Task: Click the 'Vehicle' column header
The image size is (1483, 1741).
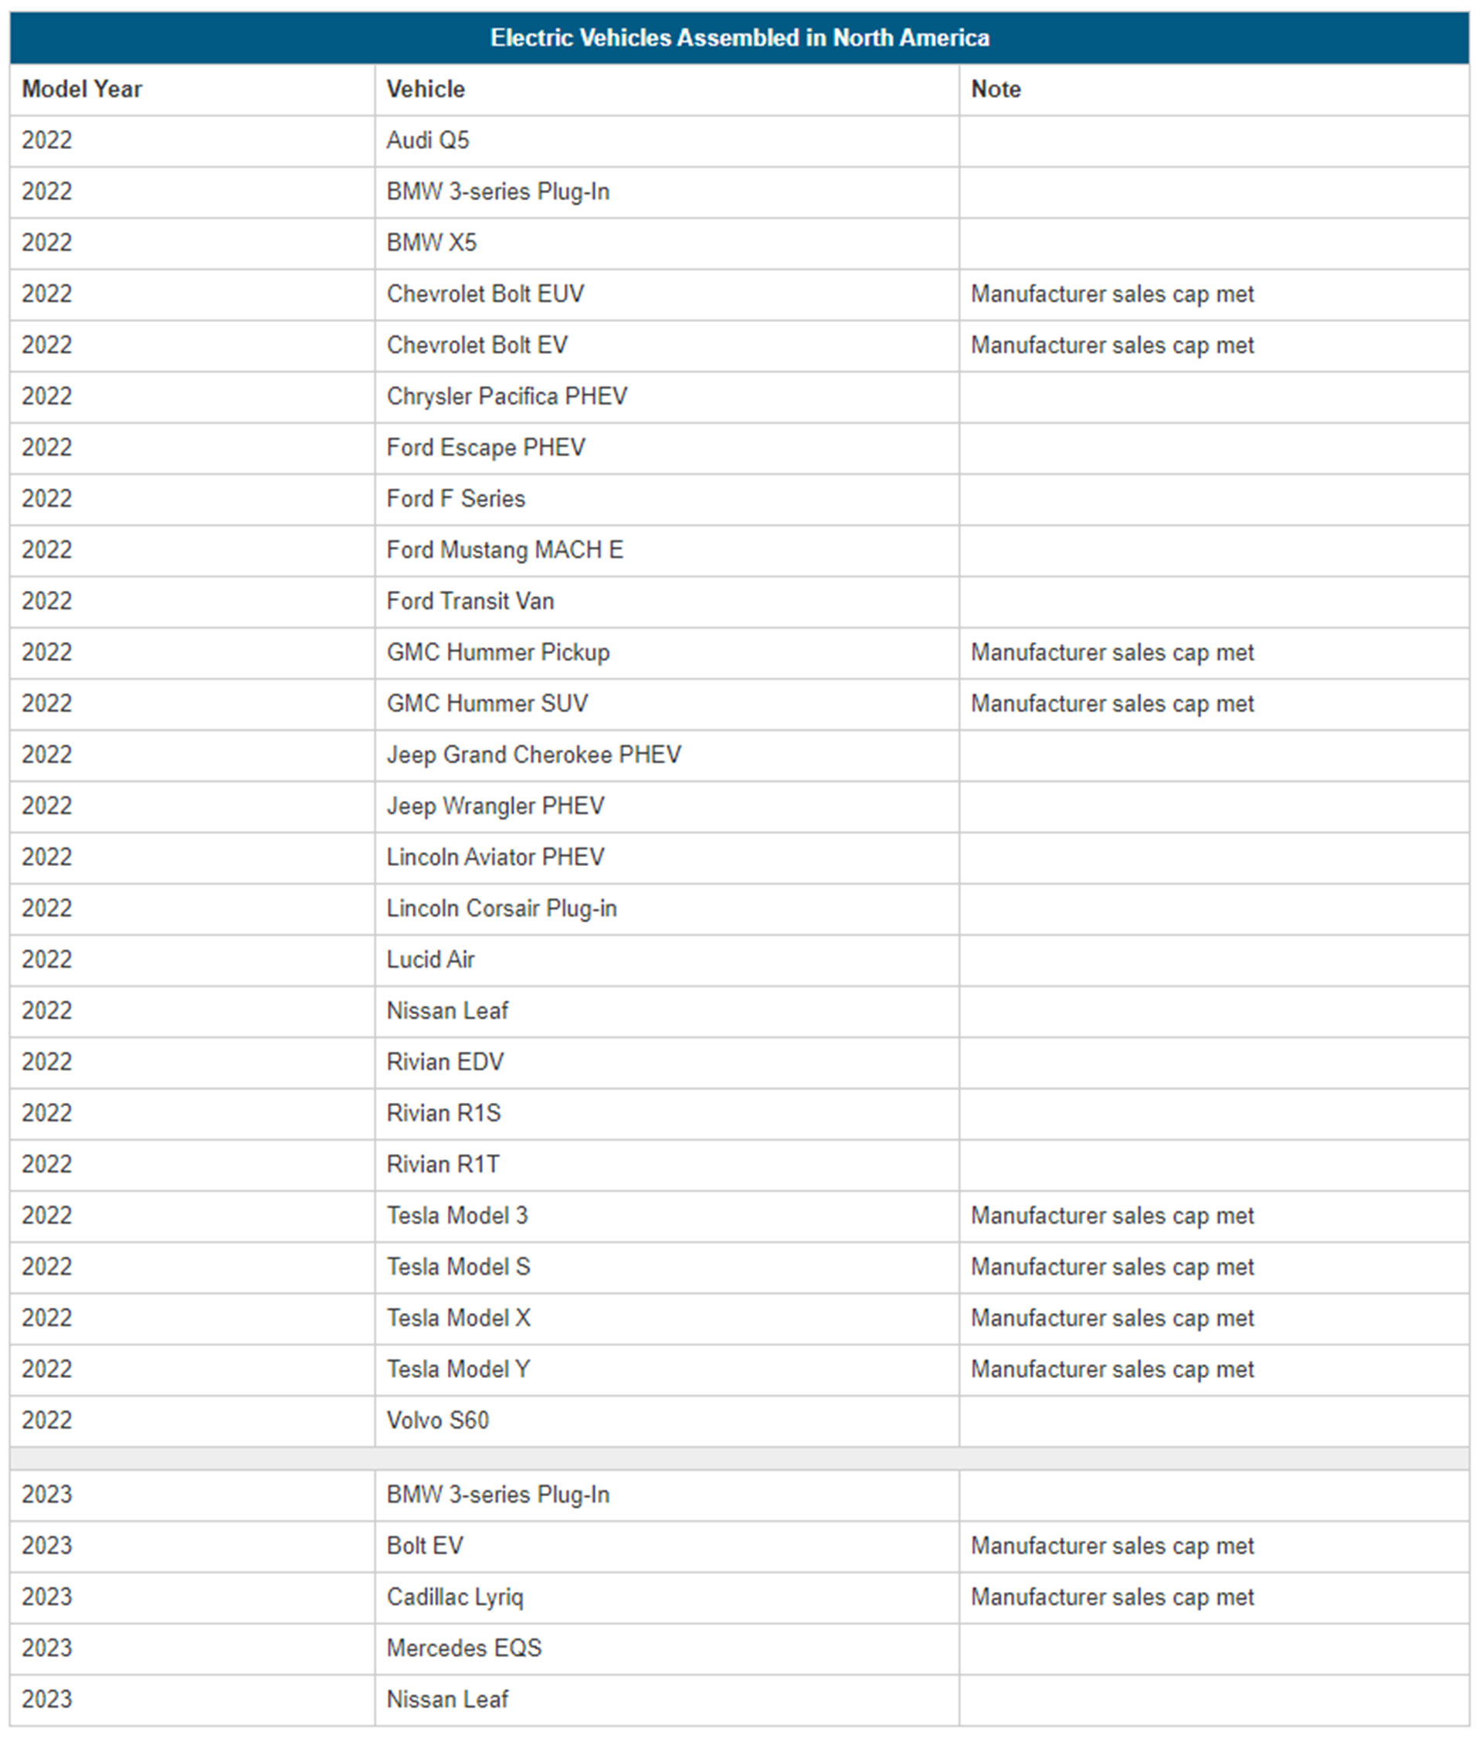Action: coord(425,89)
